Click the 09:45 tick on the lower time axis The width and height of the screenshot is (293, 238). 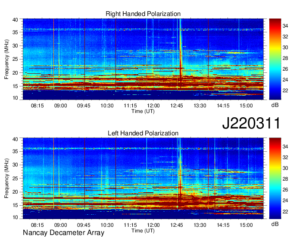[84, 225]
